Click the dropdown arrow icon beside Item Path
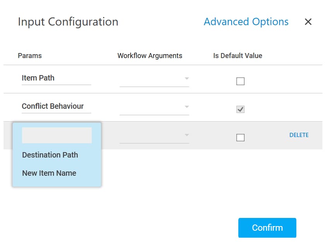 [187, 79]
